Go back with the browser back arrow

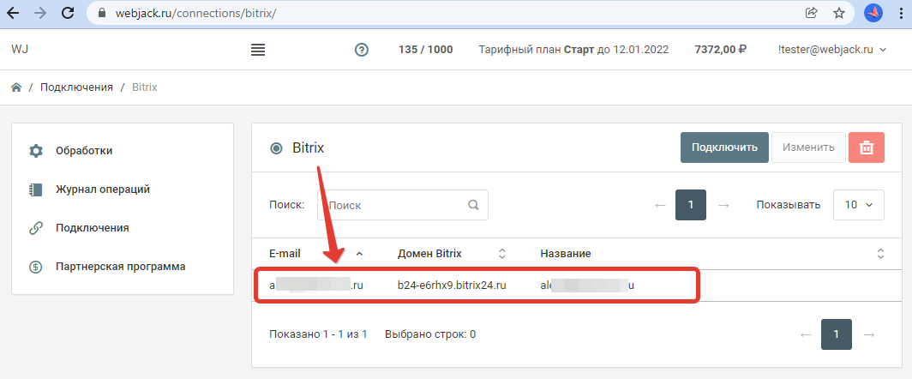[13, 13]
